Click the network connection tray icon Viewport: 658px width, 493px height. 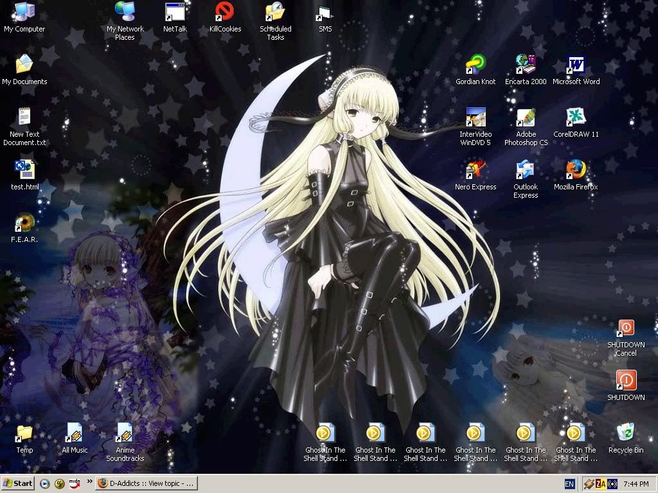[x=590, y=484]
